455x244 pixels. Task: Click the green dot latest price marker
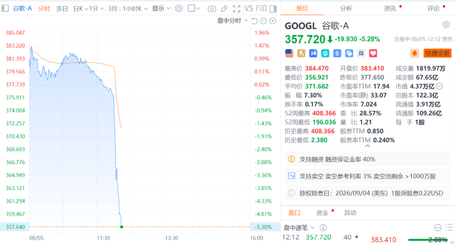coord(122,227)
